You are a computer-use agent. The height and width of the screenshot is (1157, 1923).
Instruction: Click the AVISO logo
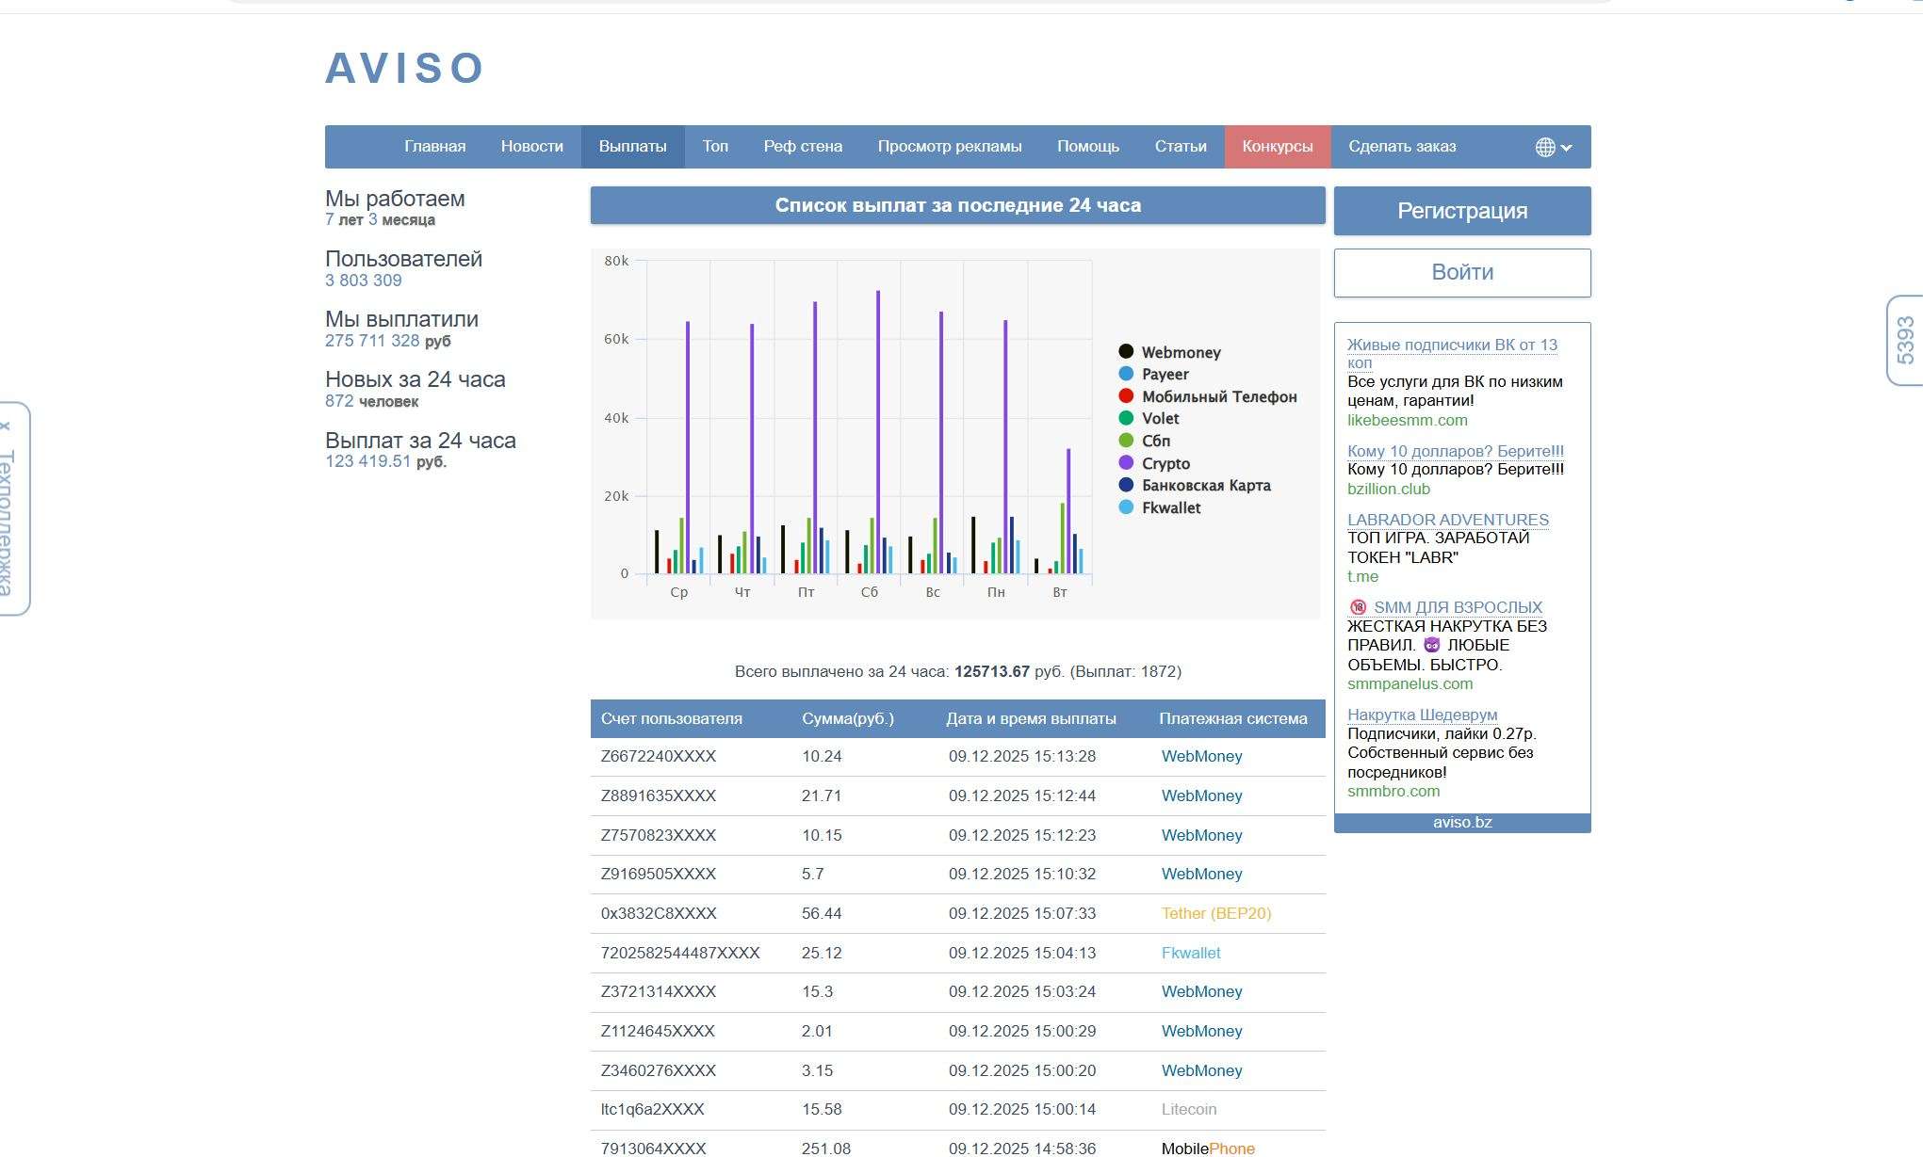tap(404, 68)
